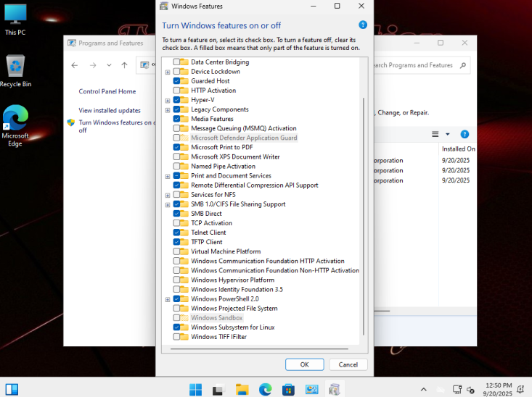The width and height of the screenshot is (532, 397).
Task: Select the TFTP Client row
Action: click(x=207, y=242)
